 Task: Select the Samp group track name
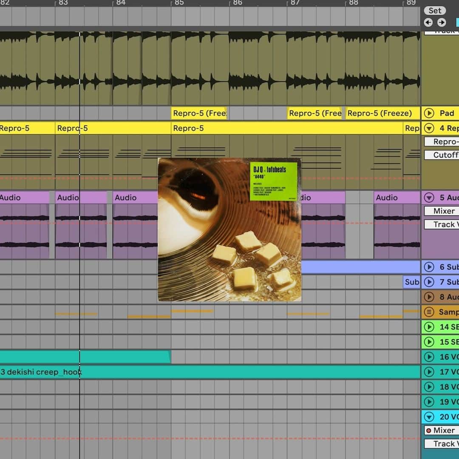click(x=449, y=312)
